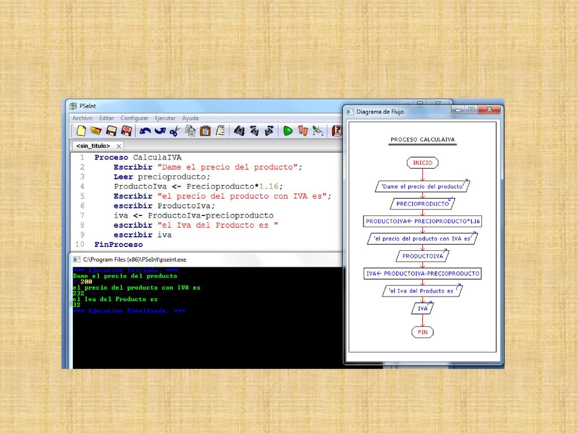Click the INICIO node in flowchart

422,163
